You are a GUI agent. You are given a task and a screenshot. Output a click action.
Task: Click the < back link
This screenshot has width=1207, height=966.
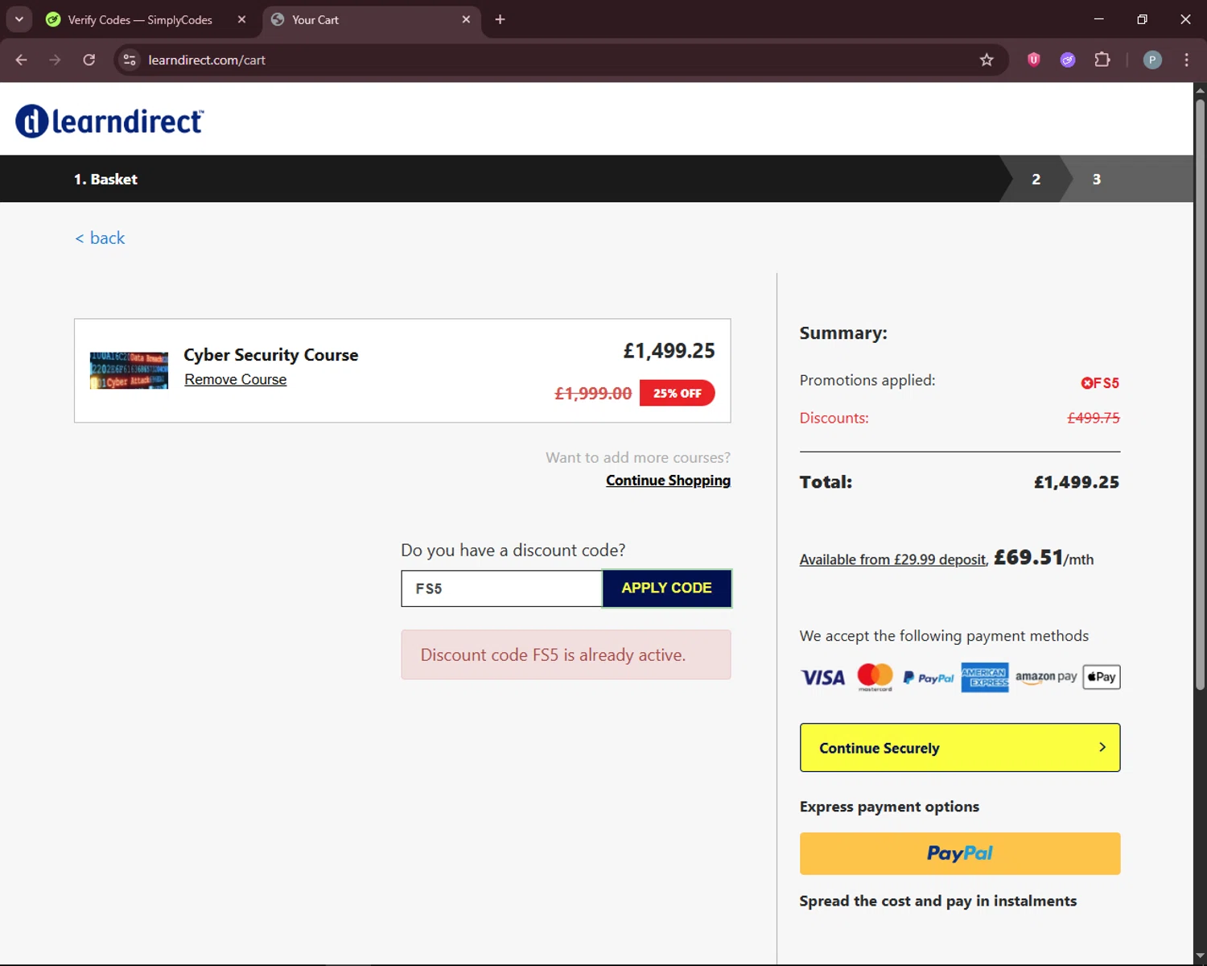100,238
